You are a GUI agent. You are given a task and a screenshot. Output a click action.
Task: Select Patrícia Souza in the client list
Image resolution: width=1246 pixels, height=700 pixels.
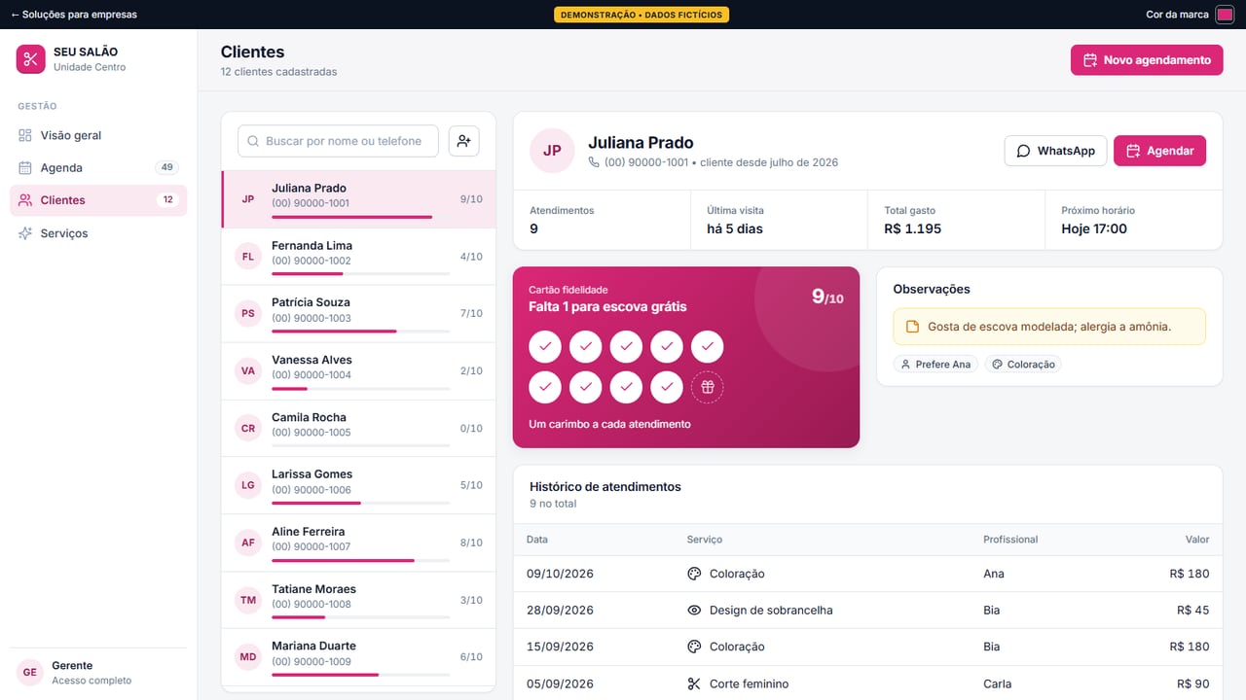point(358,314)
